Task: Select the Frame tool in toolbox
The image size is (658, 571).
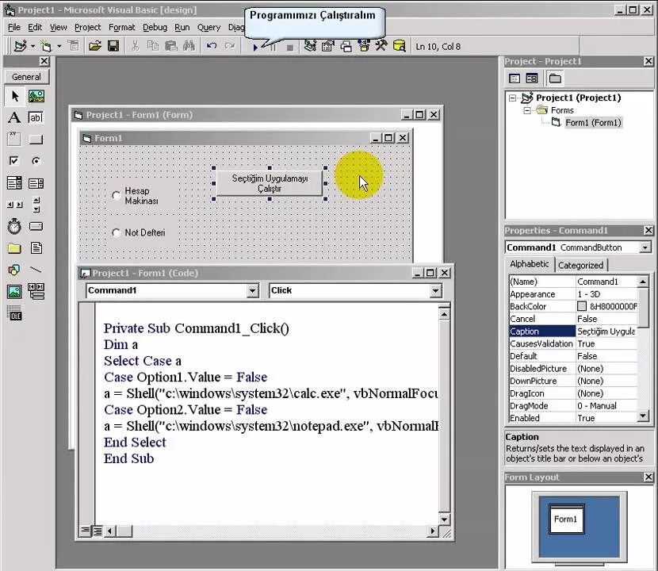Action: pos(15,140)
